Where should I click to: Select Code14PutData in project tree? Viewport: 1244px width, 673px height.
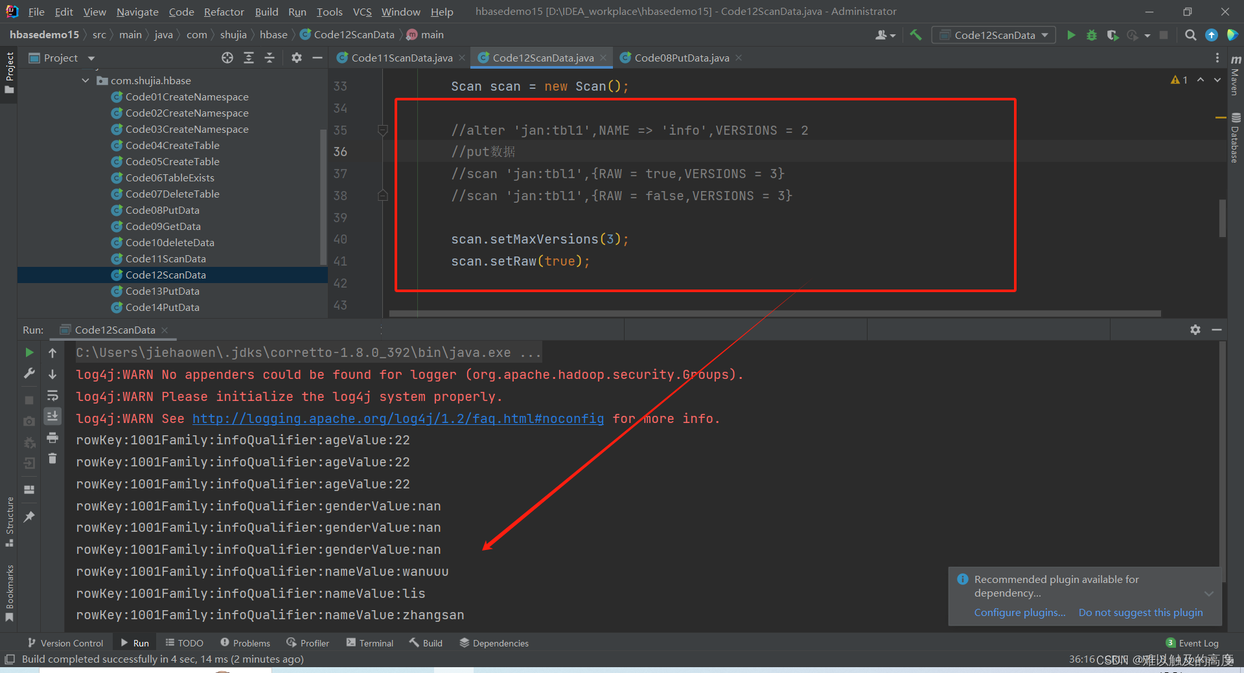(162, 307)
